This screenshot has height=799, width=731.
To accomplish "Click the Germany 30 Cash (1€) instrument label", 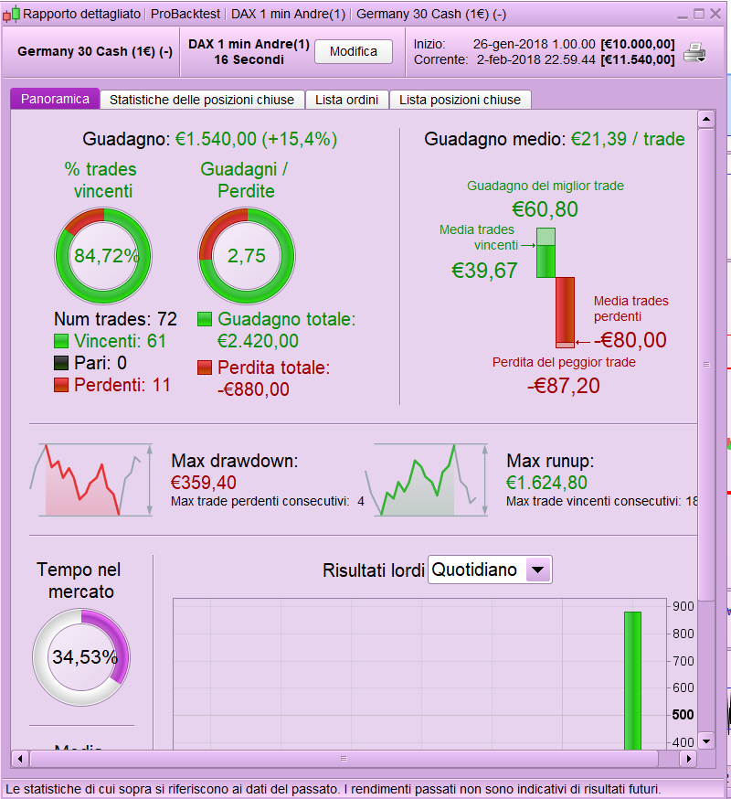I will 95,51.
